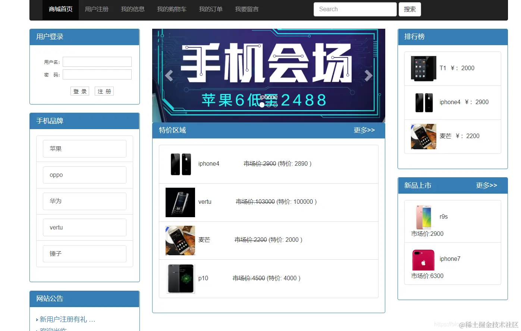Click 麦芒 ¥: 2200 ranking text
521x331 pixels.
tap(459, 136)
